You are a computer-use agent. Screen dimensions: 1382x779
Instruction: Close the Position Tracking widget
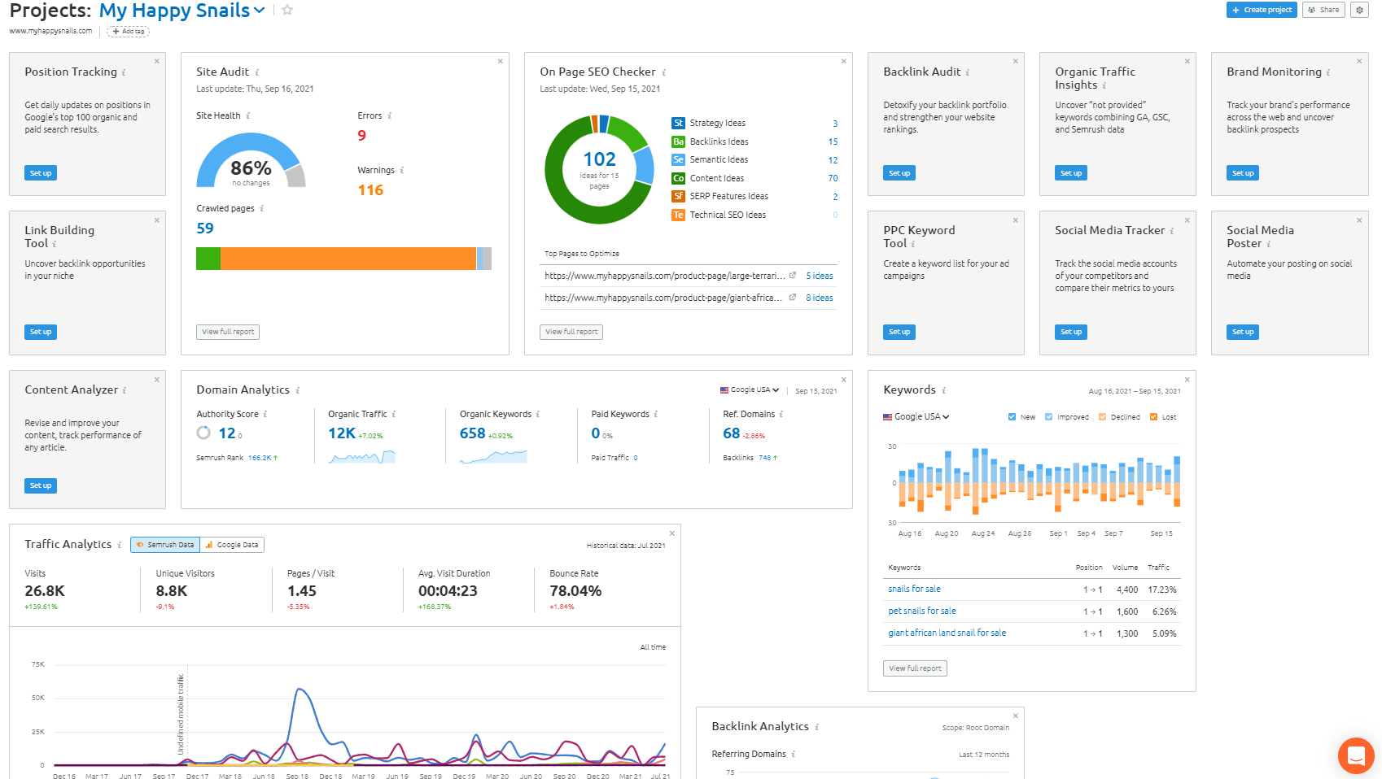157,61
